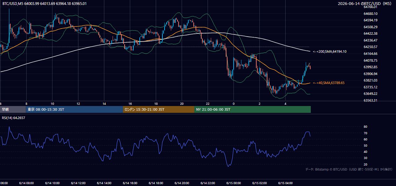Click hour tick 14 under price chart

click(104, 104)
